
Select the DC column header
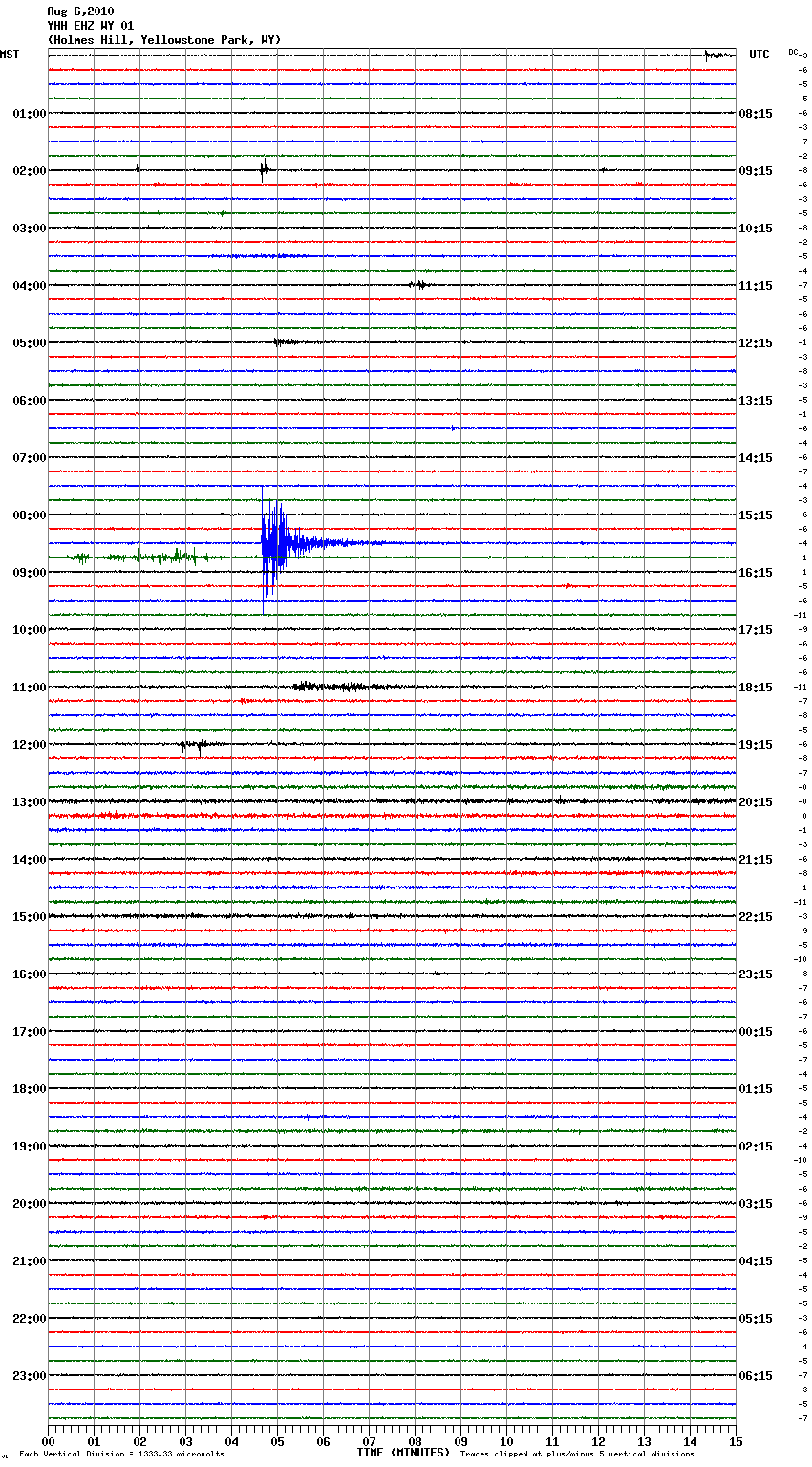click(x=793, y=52)
